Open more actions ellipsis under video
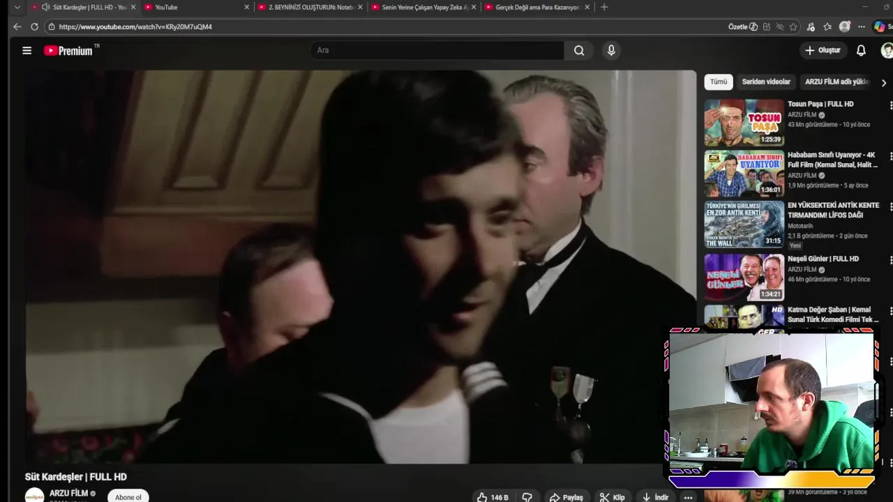 (x=688, y=497)
